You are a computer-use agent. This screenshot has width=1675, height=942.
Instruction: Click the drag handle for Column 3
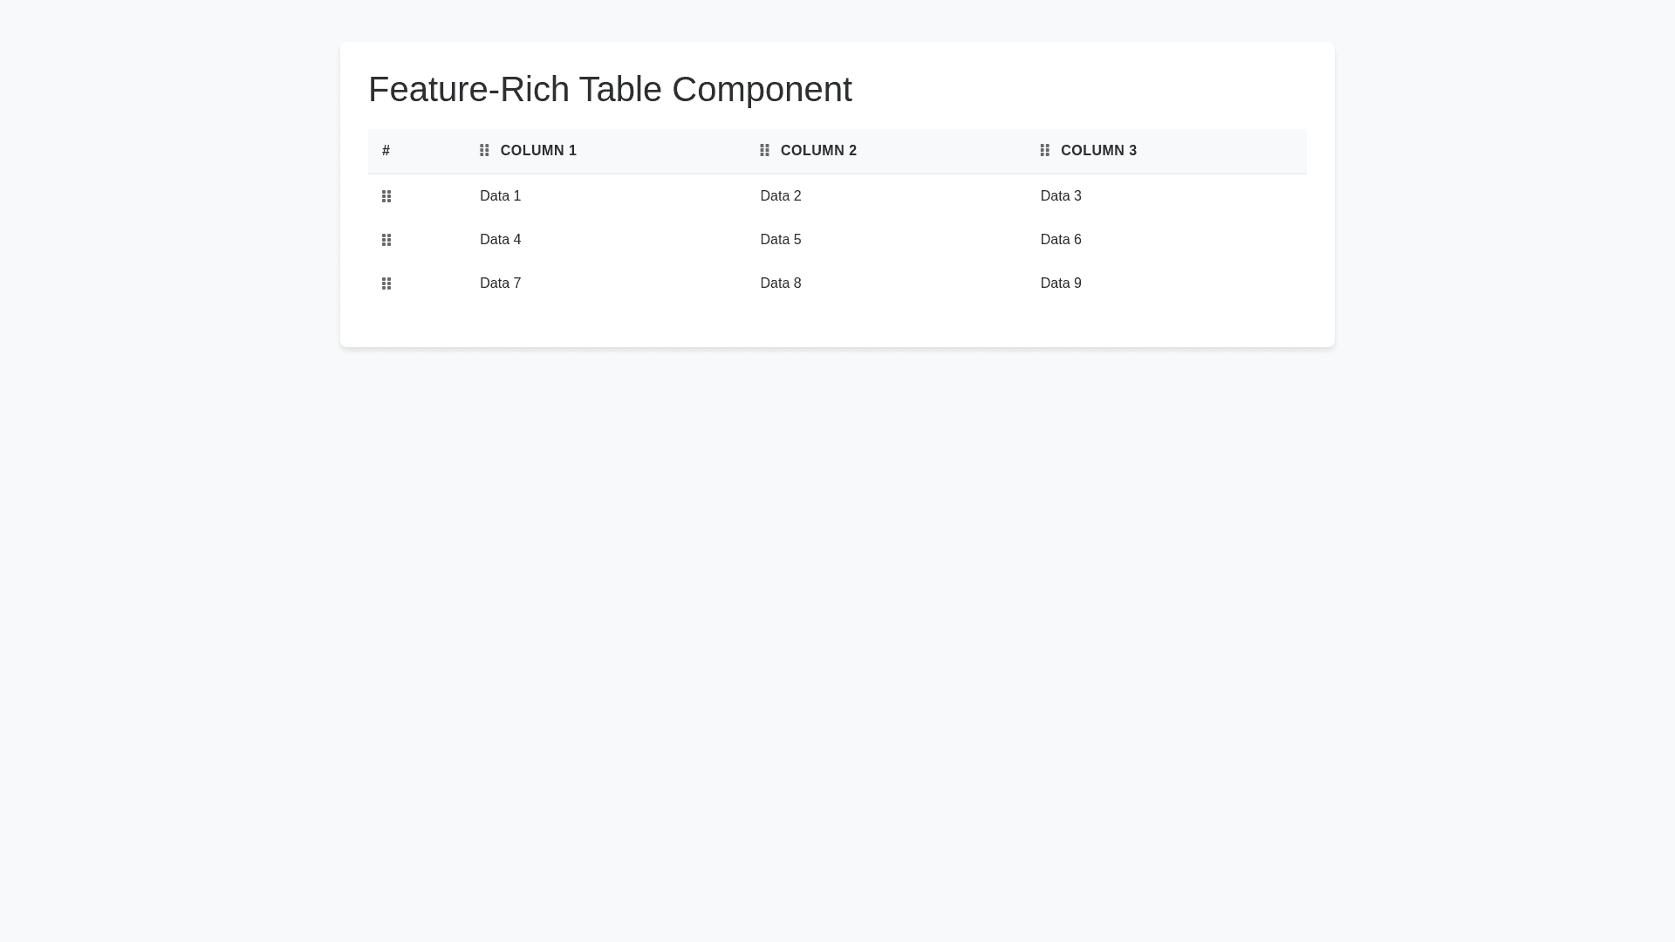[x=1044, y=151]
